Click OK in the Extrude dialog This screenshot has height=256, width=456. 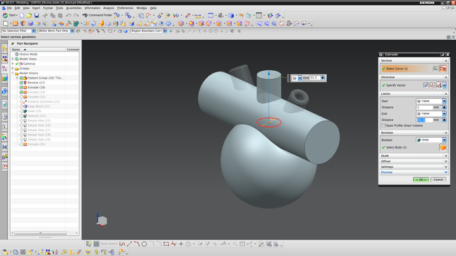point(421,180)
